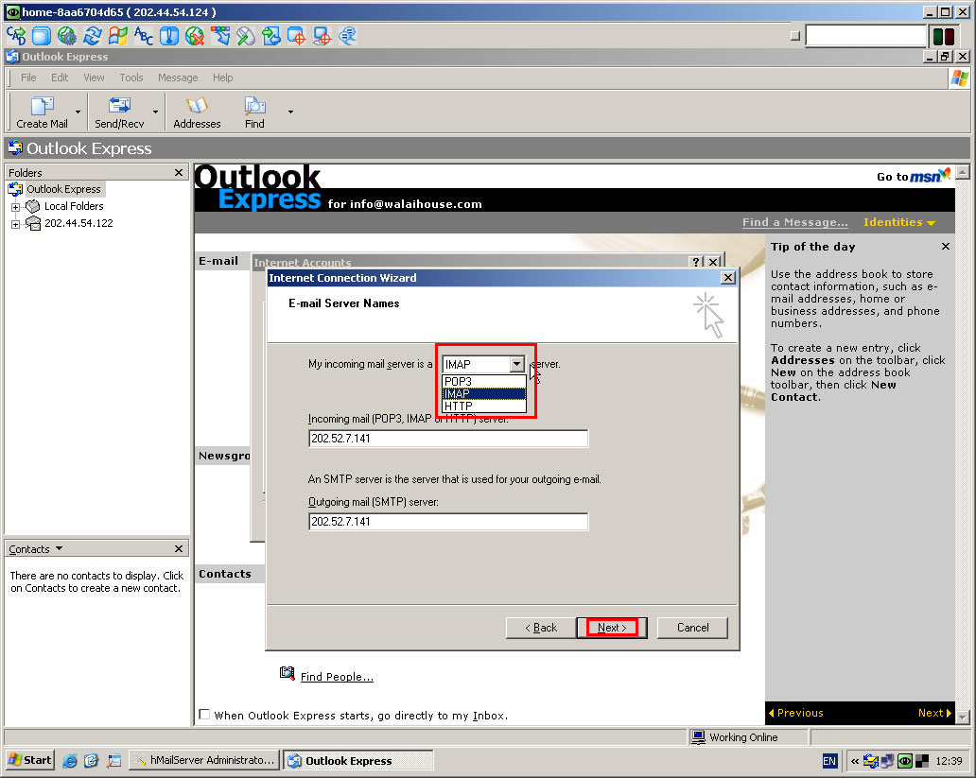Open the View menu

(94, 78)
